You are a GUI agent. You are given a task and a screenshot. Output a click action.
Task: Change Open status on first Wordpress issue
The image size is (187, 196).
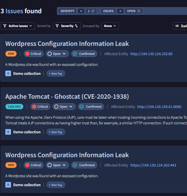[x=57, y=54]
